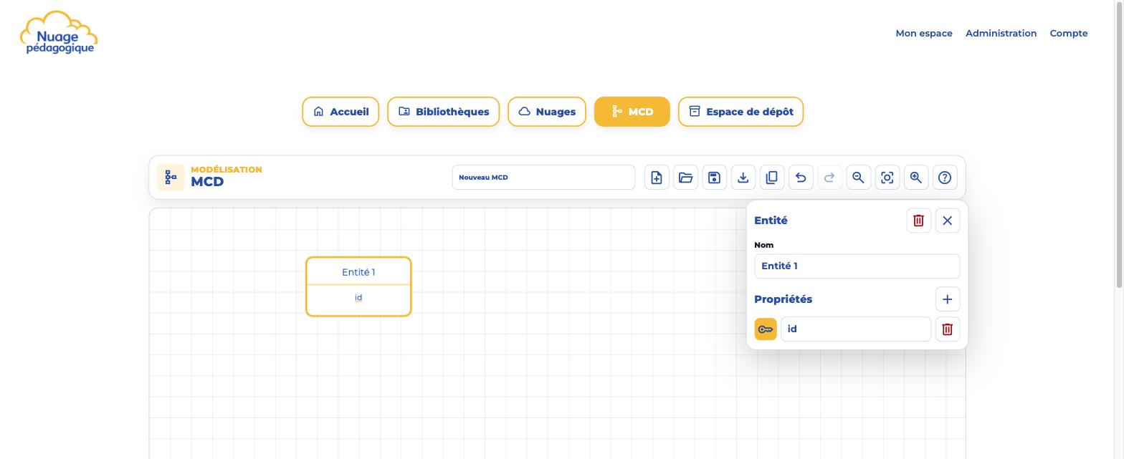This screenshot has height=459, width=1124.
Task: Create a new MCD document
Action: (657, 178)
